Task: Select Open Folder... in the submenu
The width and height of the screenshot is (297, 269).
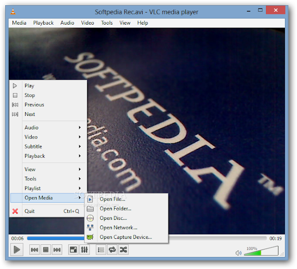Action: pos(126,209)
